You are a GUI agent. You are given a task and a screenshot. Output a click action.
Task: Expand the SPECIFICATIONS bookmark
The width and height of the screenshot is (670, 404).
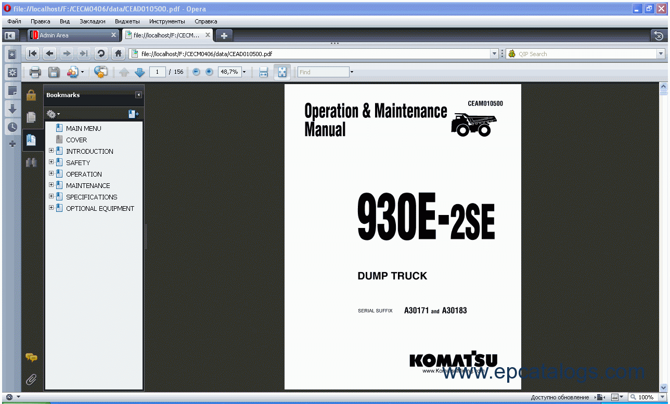(x=51, y=196)
